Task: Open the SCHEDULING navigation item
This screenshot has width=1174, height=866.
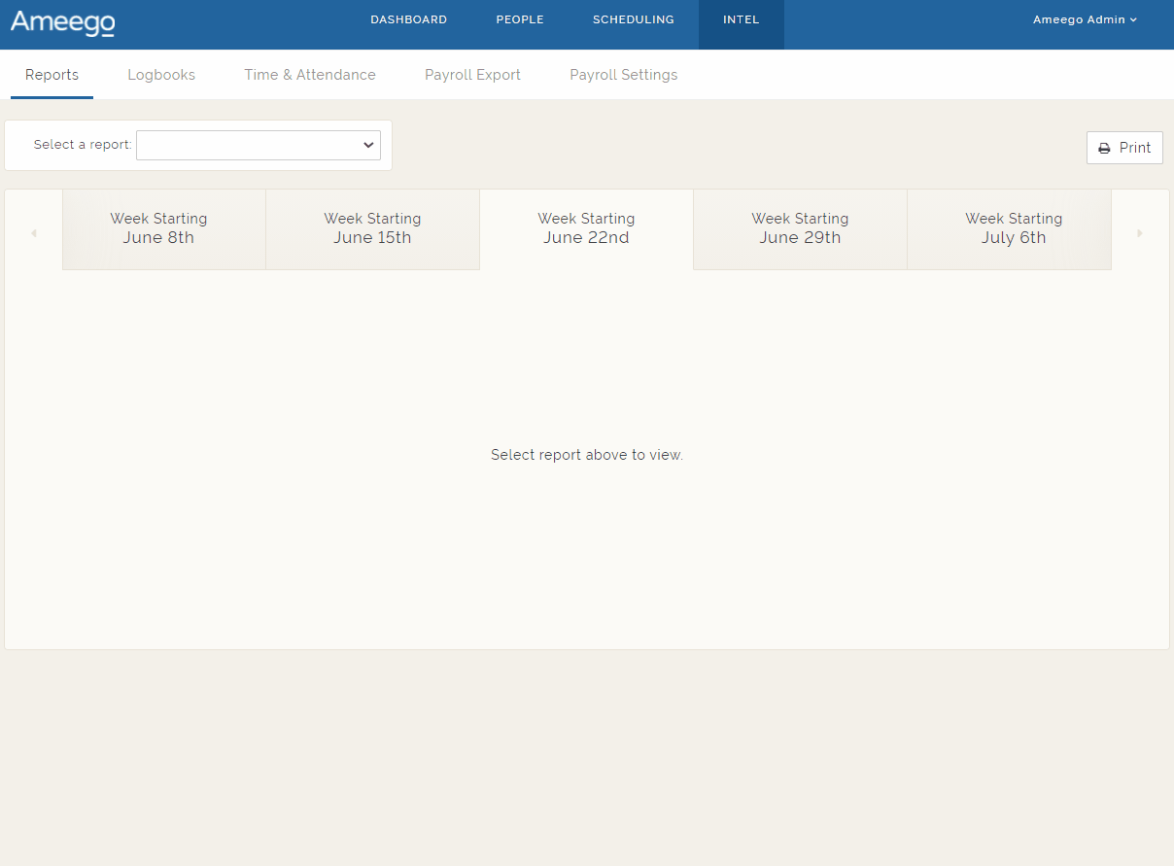Action: pos(633,19)
